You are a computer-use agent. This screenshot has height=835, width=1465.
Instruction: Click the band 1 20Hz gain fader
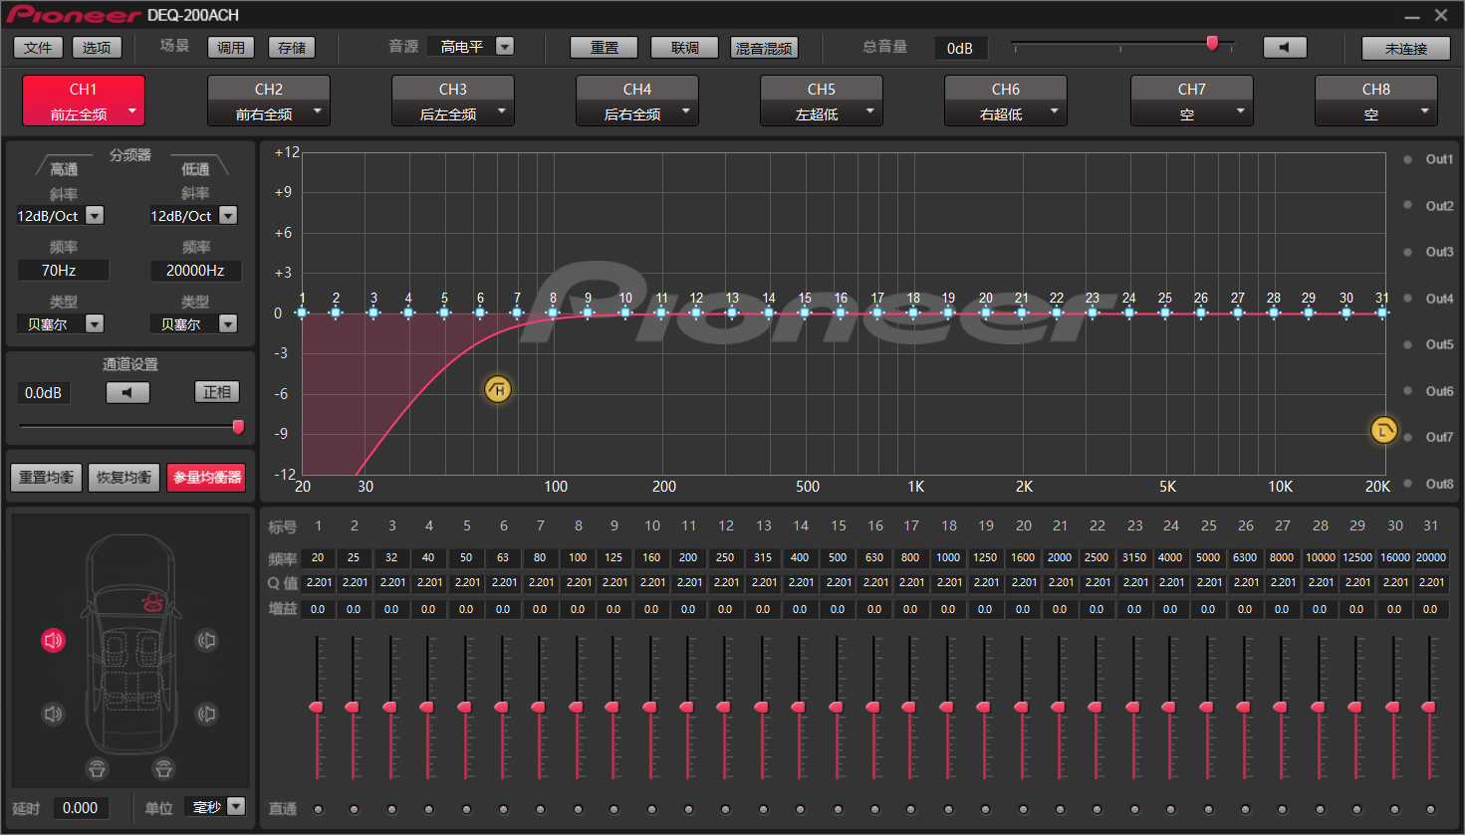[x=317, y=707]
